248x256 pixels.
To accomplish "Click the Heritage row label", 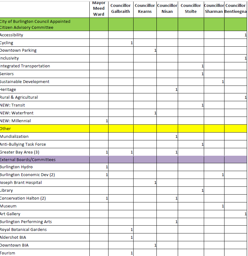I will tap(8, 90).
